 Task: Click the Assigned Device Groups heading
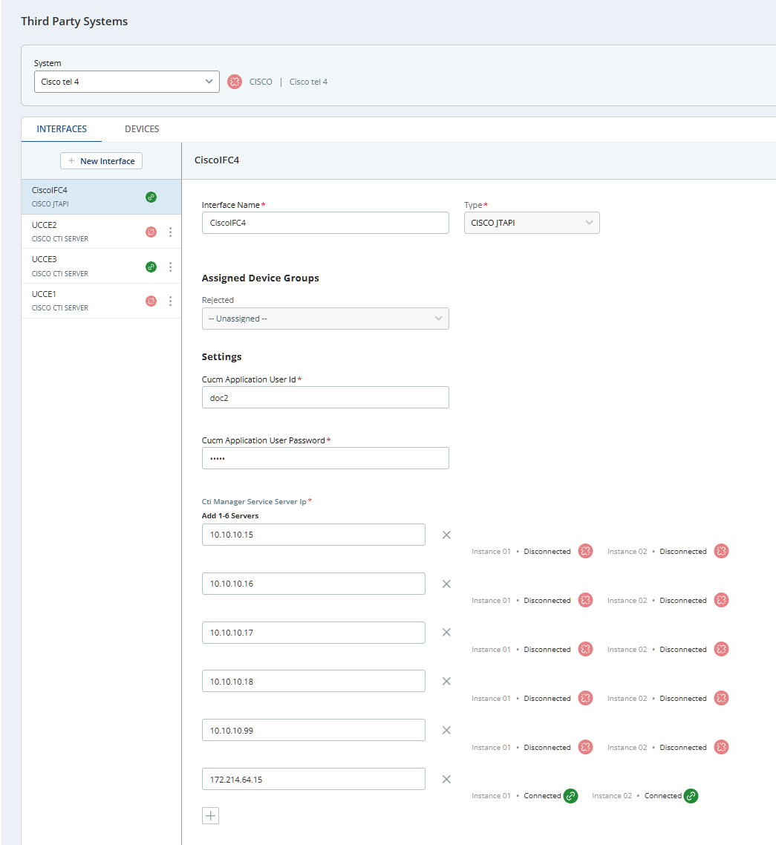pyautogui.click(x=261, y=278)
